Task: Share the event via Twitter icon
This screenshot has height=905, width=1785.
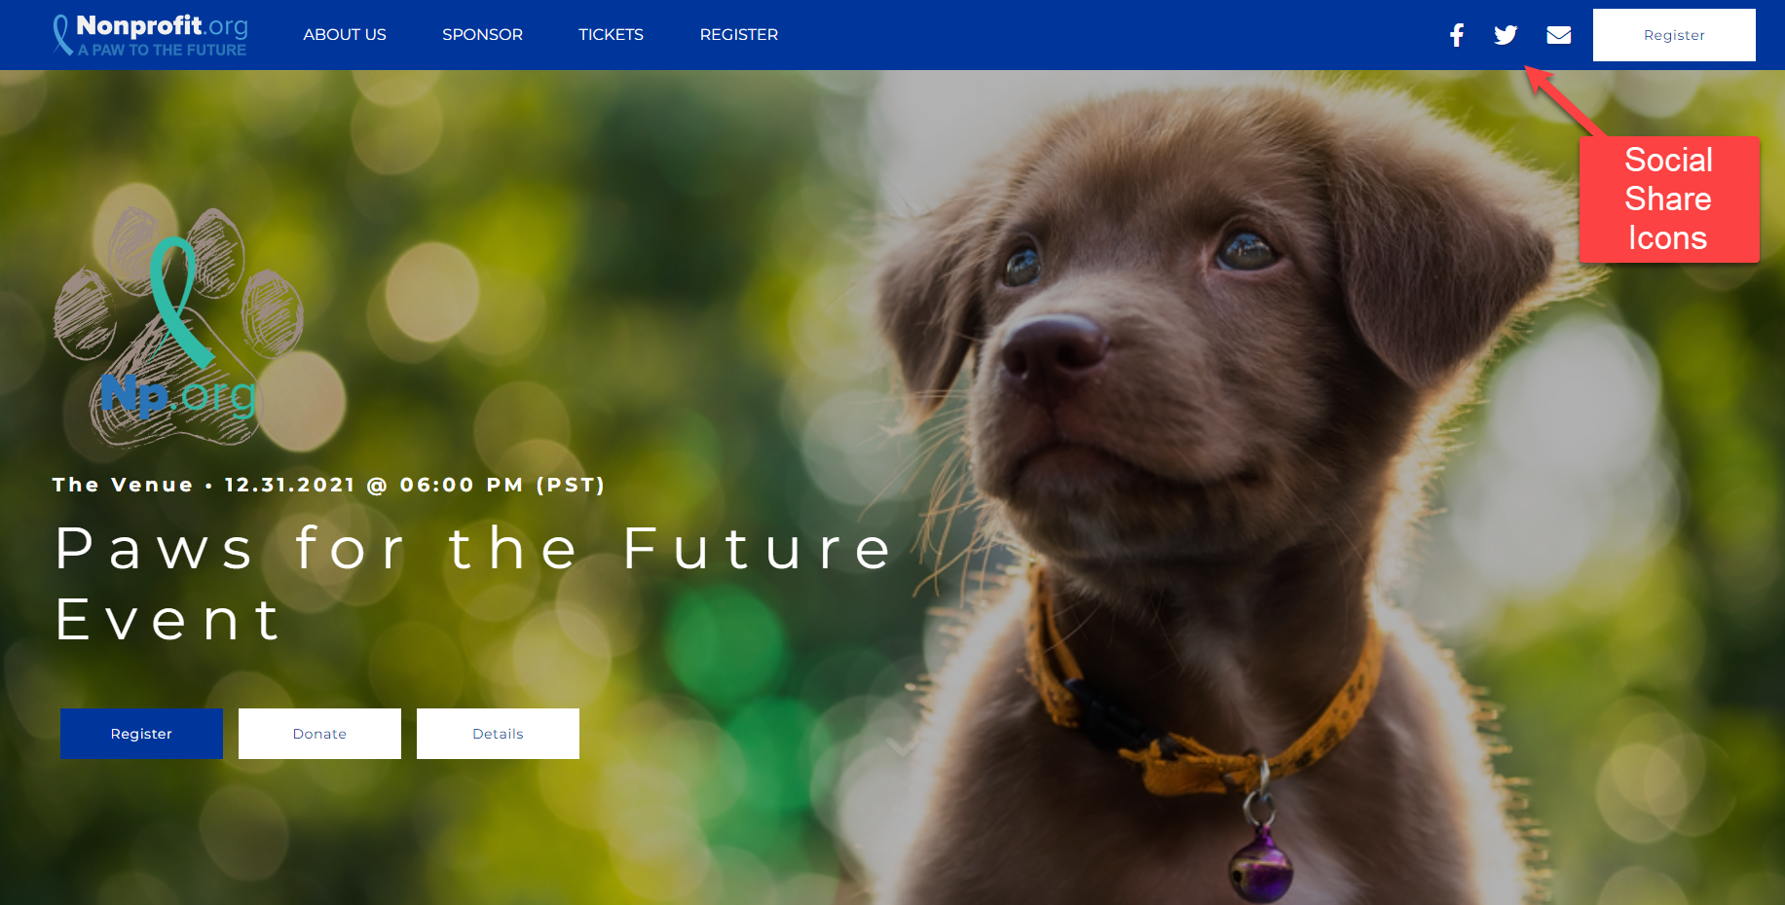Action: click(1506, 35)
